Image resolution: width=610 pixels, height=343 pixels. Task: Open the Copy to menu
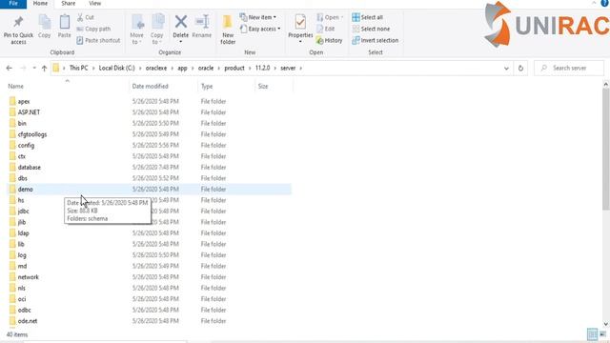tap(157, 30)
